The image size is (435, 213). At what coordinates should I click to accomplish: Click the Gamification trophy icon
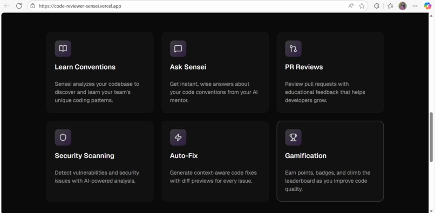point(293,138)
